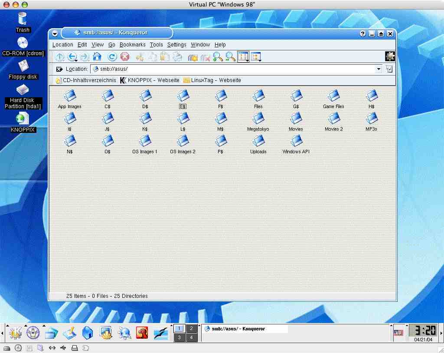Viewport: 444px width, 353px height.
Task: Switch to virtual desktop 2
Action: click(191, 328)
